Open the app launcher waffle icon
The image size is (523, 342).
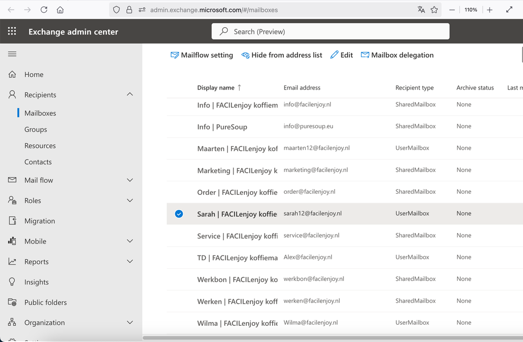pos(12,31)
